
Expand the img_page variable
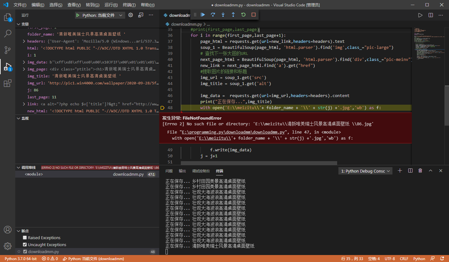pos(24,69)
